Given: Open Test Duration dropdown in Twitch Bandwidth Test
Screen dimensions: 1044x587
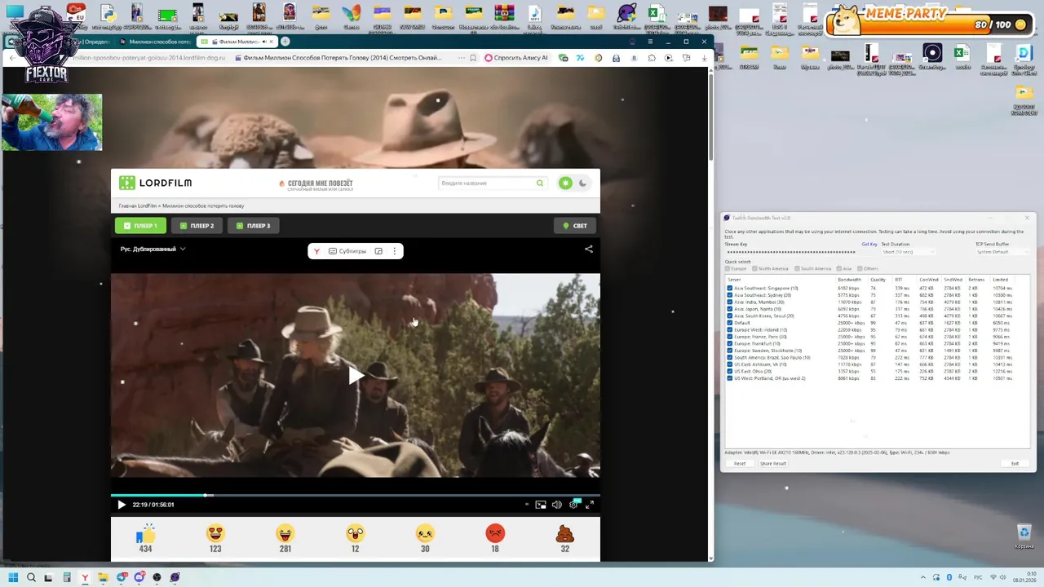Looking at the screenshot, I should (x=910, y=252).
